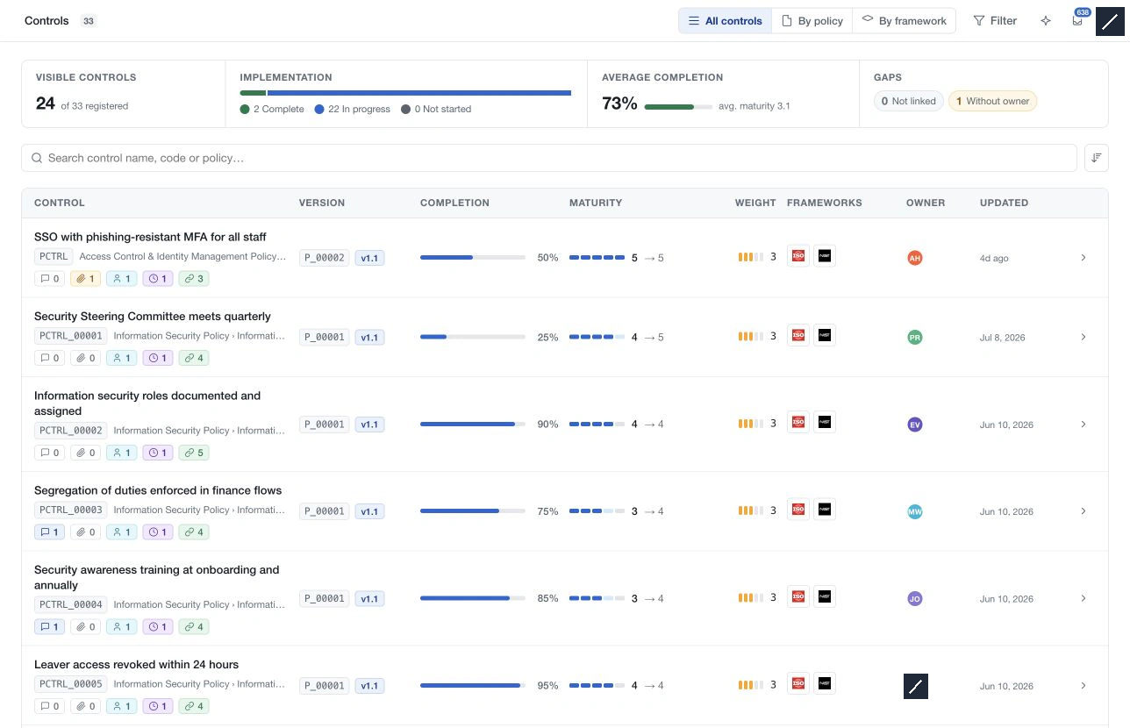Click the JO owner avatar
Viewport: 1130px width, 728px height.
[x=915, y=599]
